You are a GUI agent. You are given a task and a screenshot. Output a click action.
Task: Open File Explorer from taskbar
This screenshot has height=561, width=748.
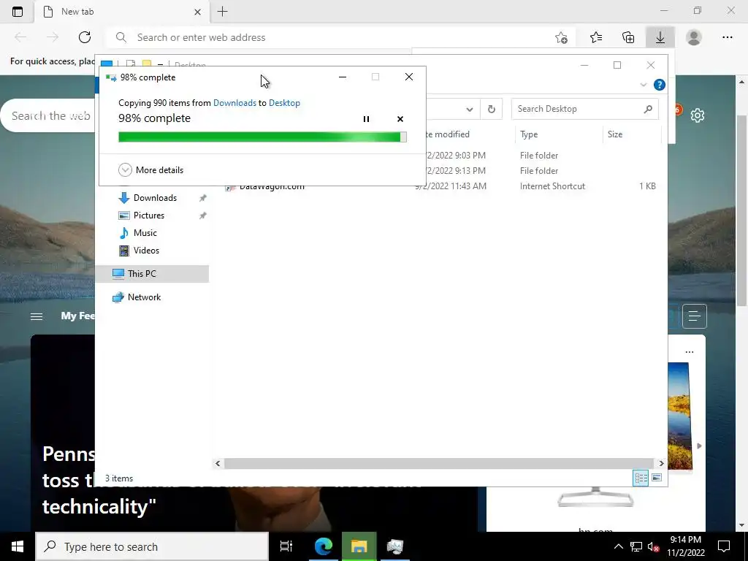coord(359,546)
